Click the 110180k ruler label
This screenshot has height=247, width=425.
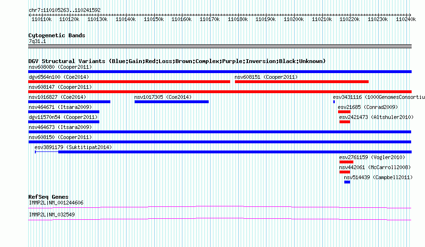coord(238,19)
